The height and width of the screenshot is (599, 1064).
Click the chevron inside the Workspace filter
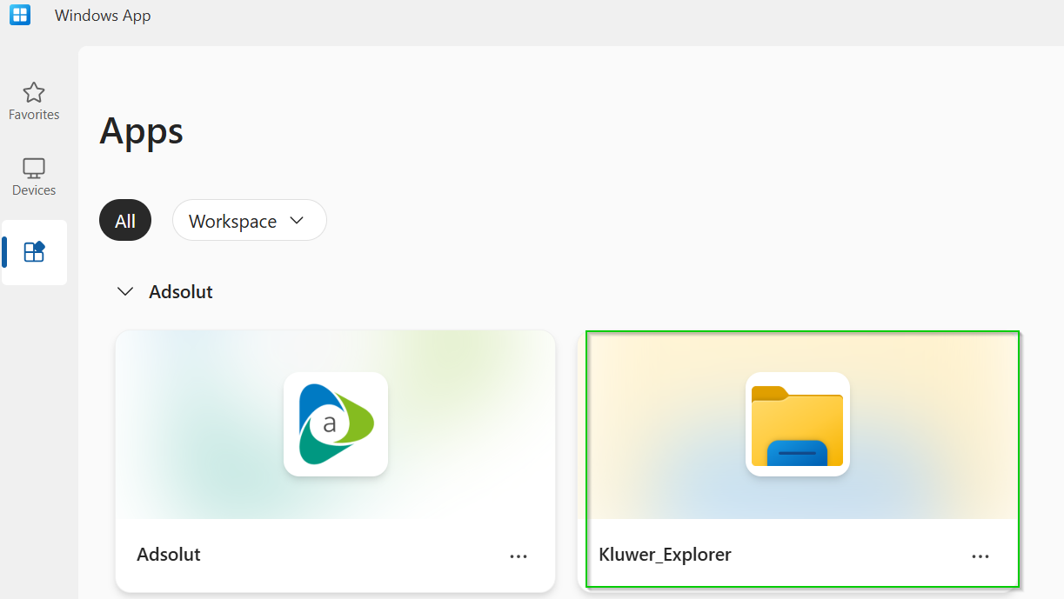click(x=297, y=221)
